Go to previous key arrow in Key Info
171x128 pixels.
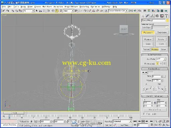click(x=143, y=72)
